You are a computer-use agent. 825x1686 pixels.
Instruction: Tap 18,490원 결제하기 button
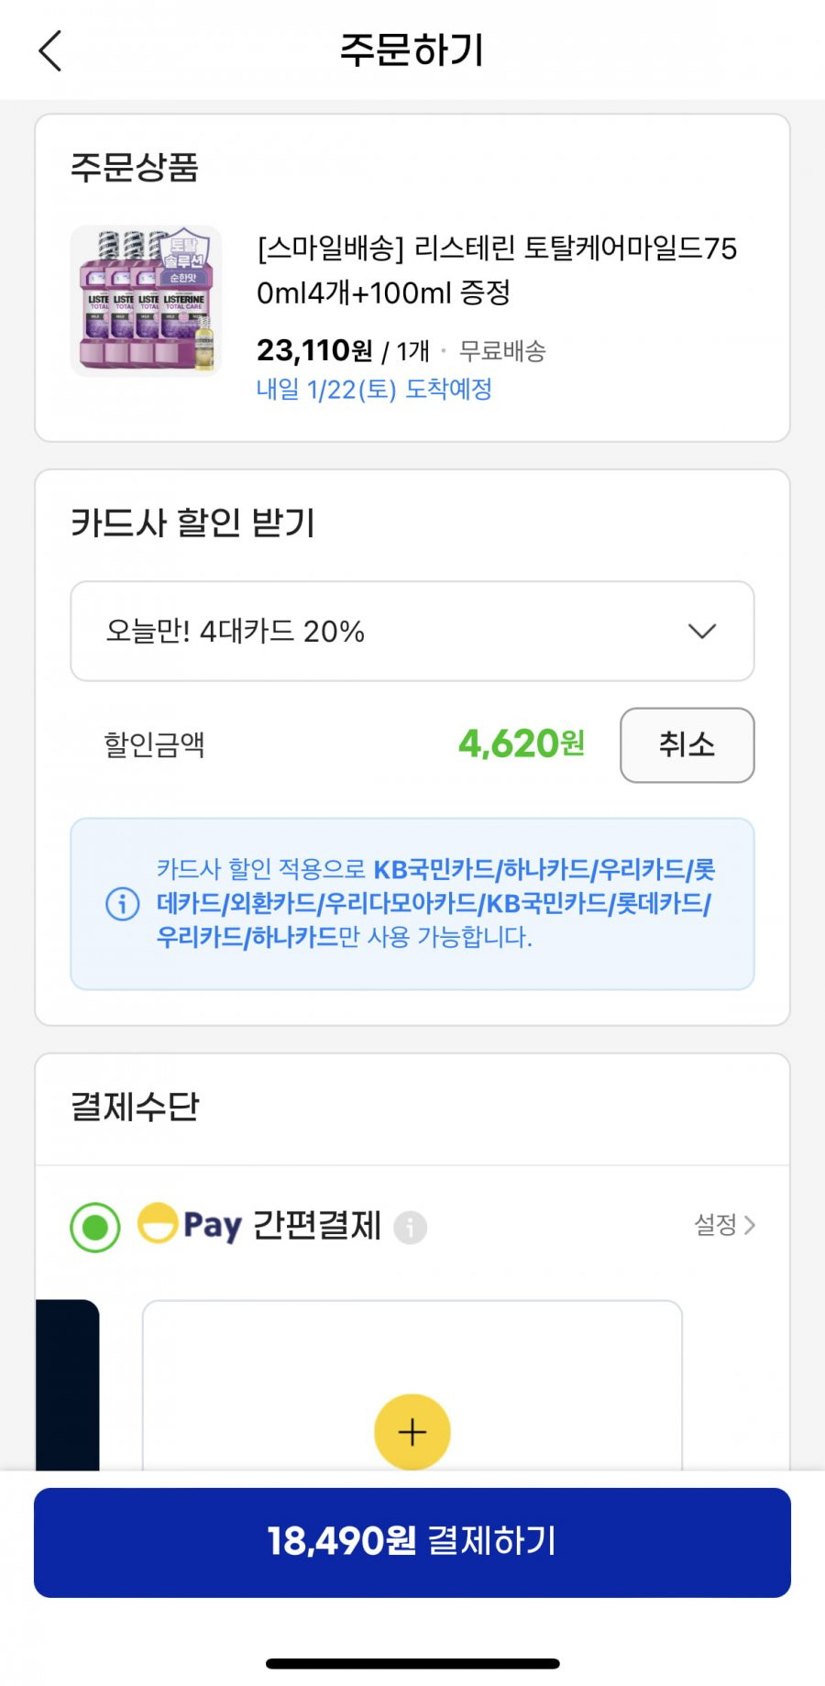click(412, 1542)
